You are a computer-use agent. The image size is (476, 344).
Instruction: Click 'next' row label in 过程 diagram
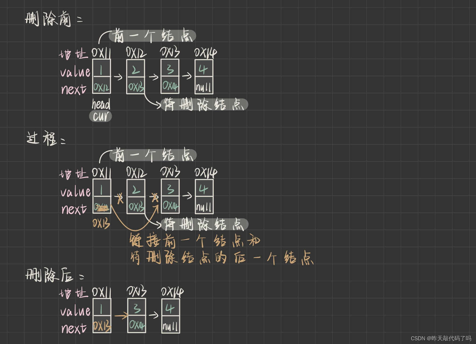74,209
